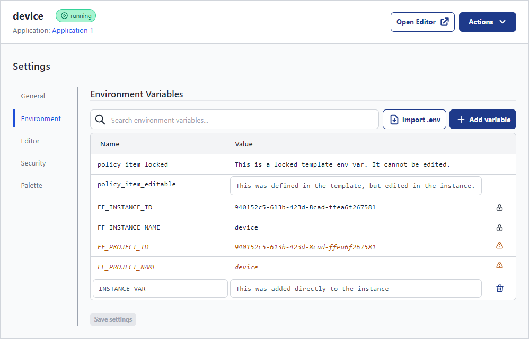Image resolution: width=529 pixels, height=339 pixels.
Task: Delete the INSTANCE_VAR variable with trash icon
Action: tap(499, 289)
